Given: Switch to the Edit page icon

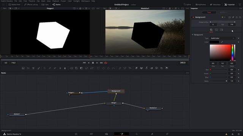Looking at the screenshot, I should (x=106, y=134).
